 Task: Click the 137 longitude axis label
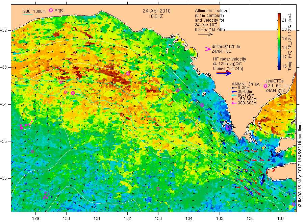pos(281,219)
